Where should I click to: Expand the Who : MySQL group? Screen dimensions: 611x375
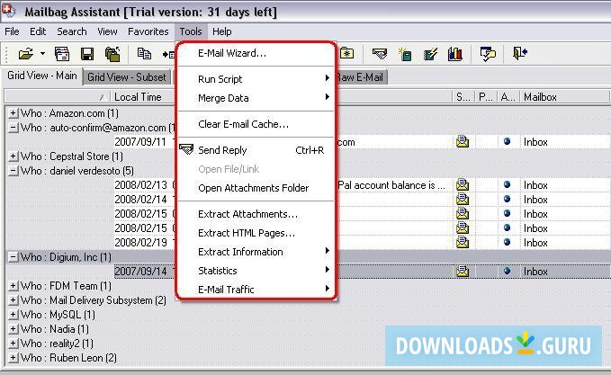13,315
